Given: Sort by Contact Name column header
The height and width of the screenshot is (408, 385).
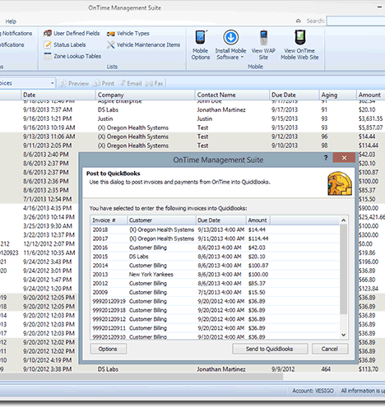Looking at the screenshot, I should coord(232,95).
